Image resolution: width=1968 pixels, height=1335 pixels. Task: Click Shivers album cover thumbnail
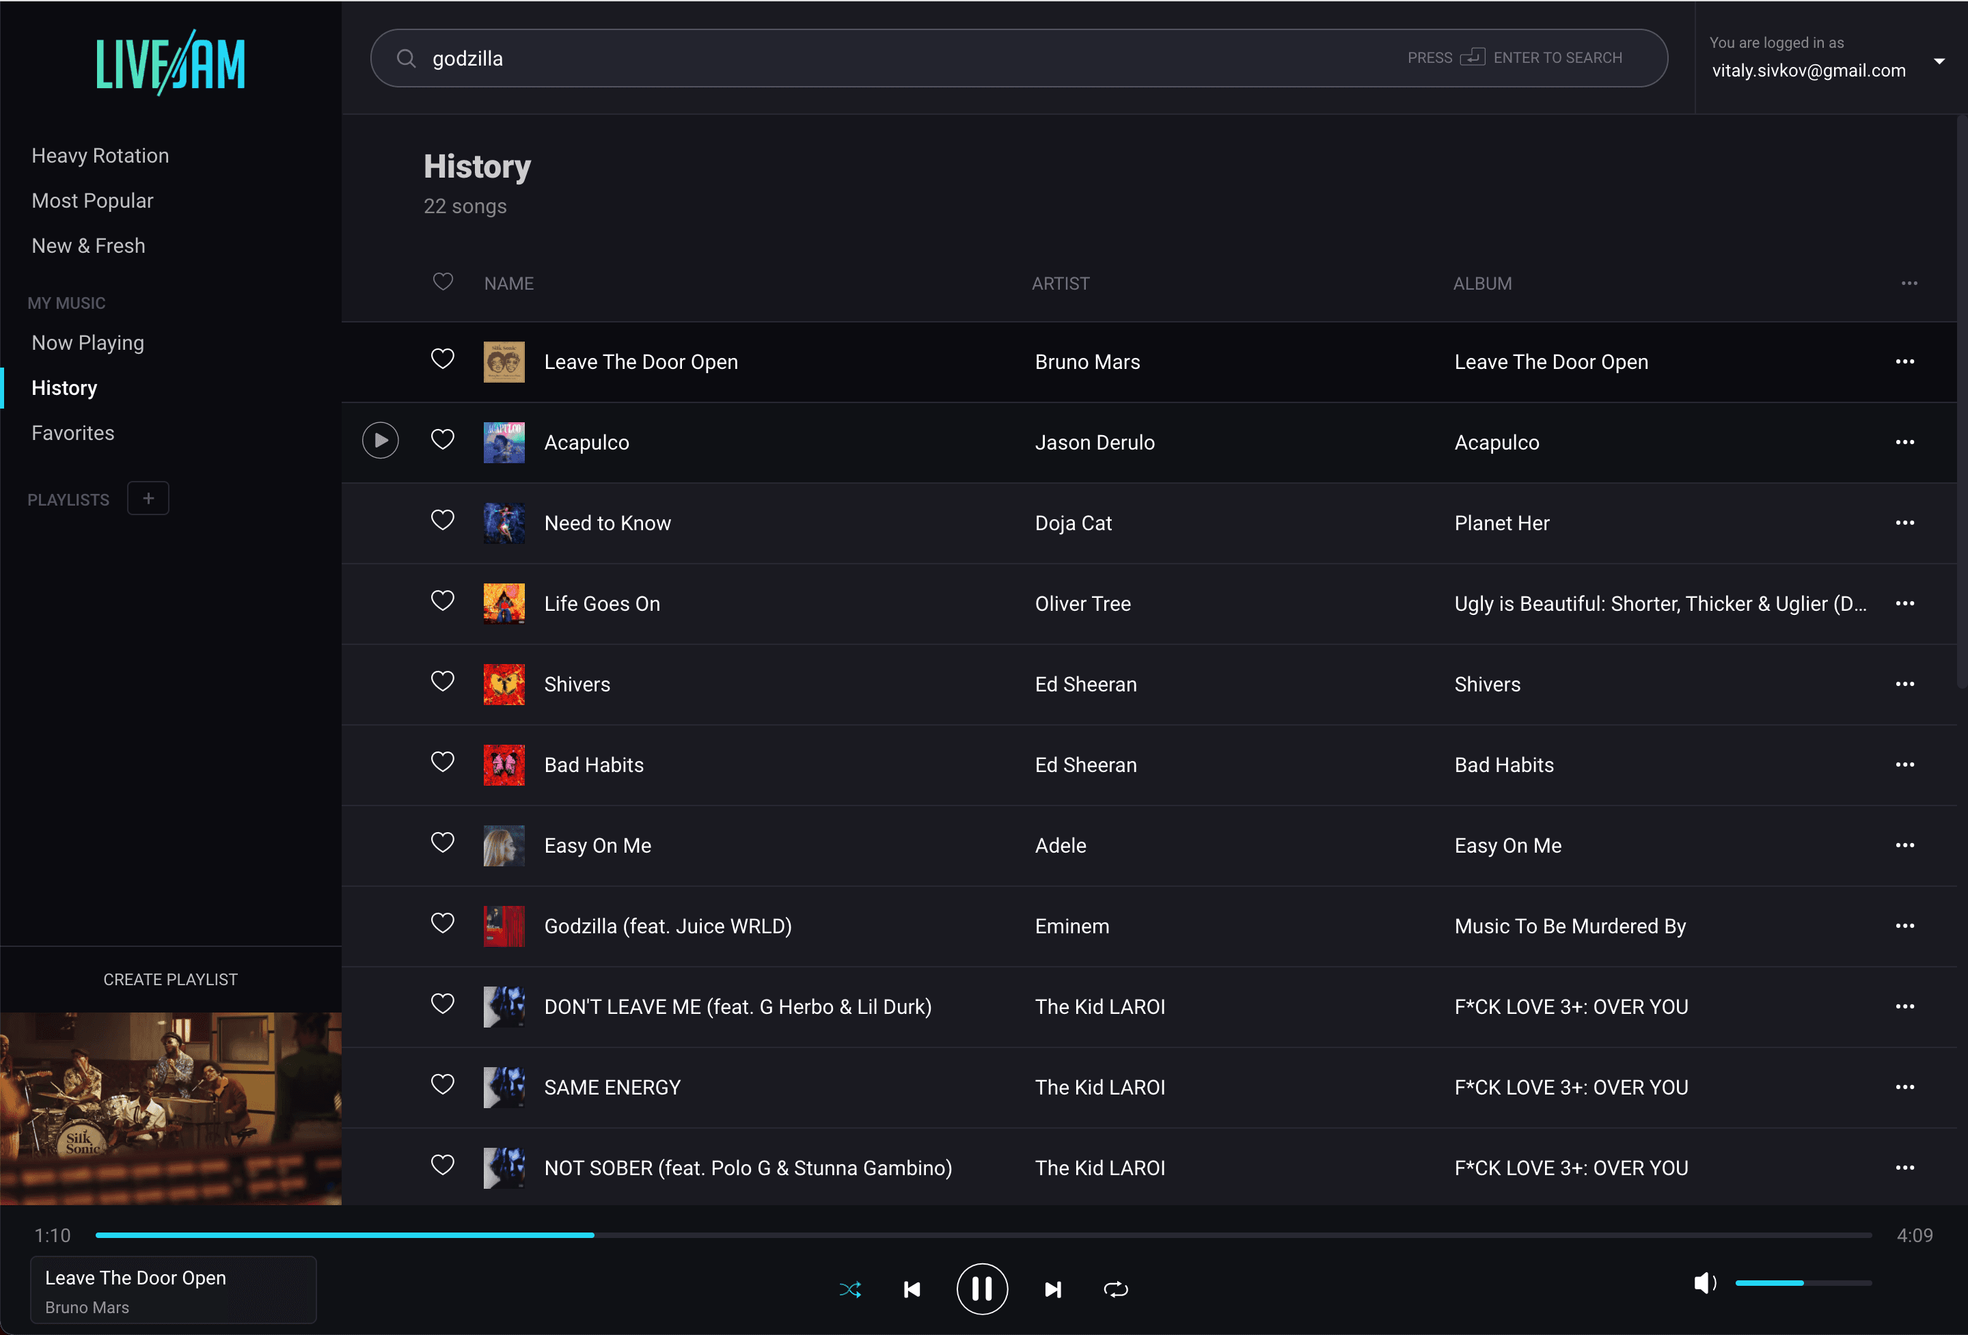(504, 684)
